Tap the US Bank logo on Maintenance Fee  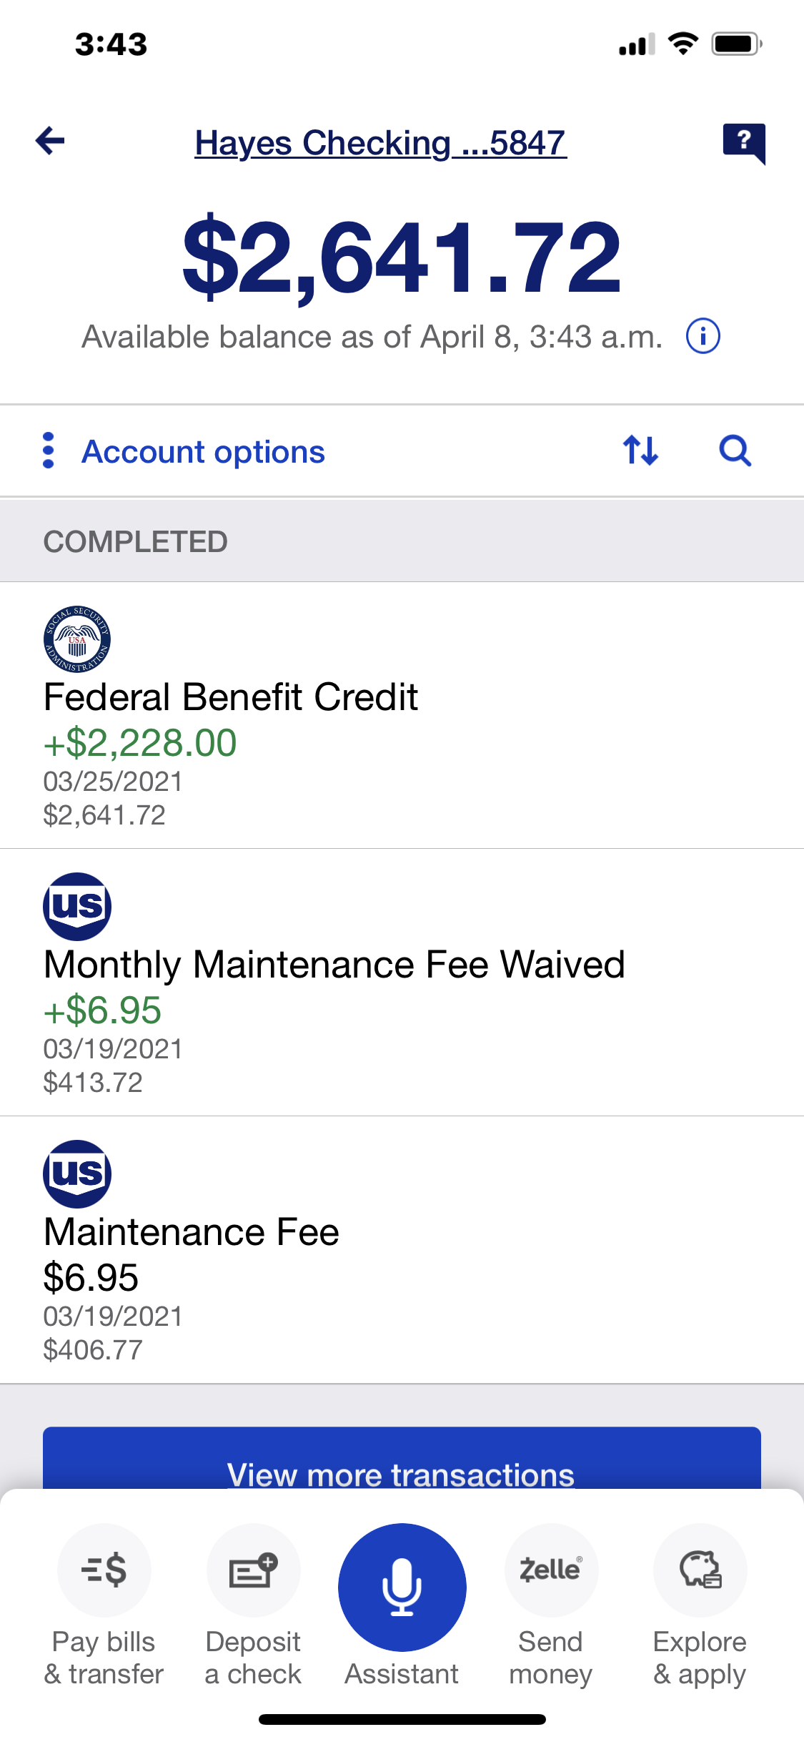point(77,1173)
